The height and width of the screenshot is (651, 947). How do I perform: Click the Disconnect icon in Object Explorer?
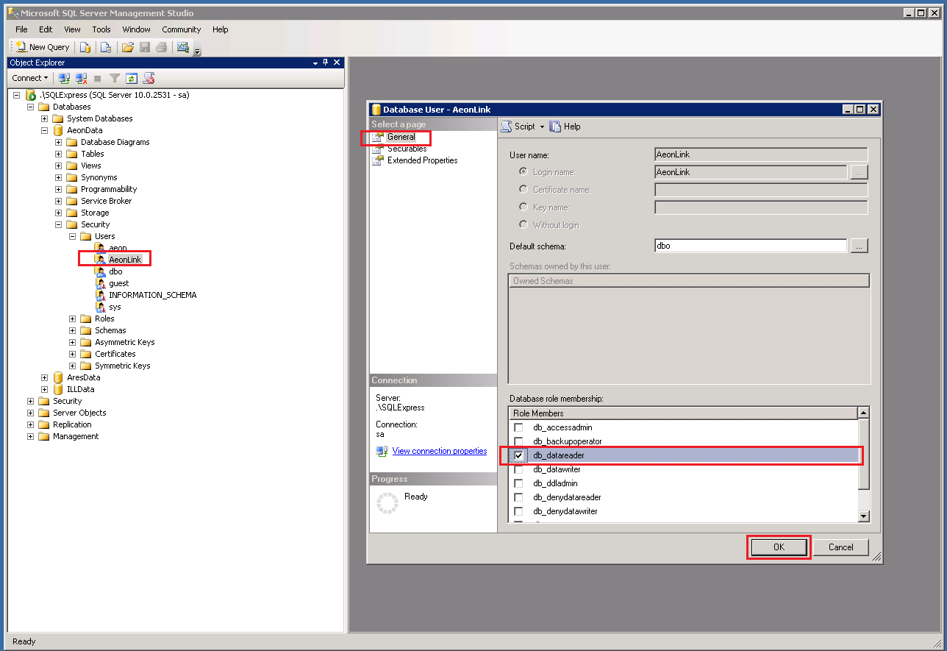[x=81, y=77]
